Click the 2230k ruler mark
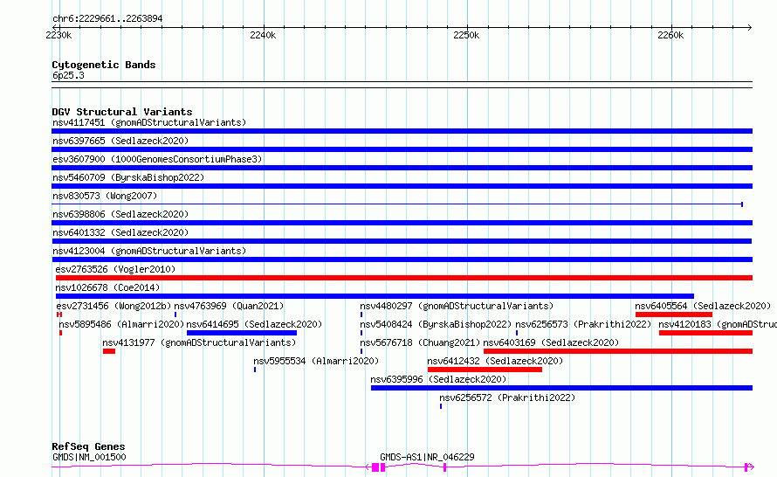Viewport: 777px width, 477px height. (x=58, y=35)
